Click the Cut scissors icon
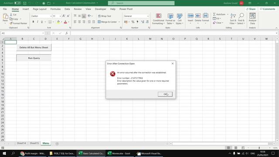 click(x=11, y=14)
